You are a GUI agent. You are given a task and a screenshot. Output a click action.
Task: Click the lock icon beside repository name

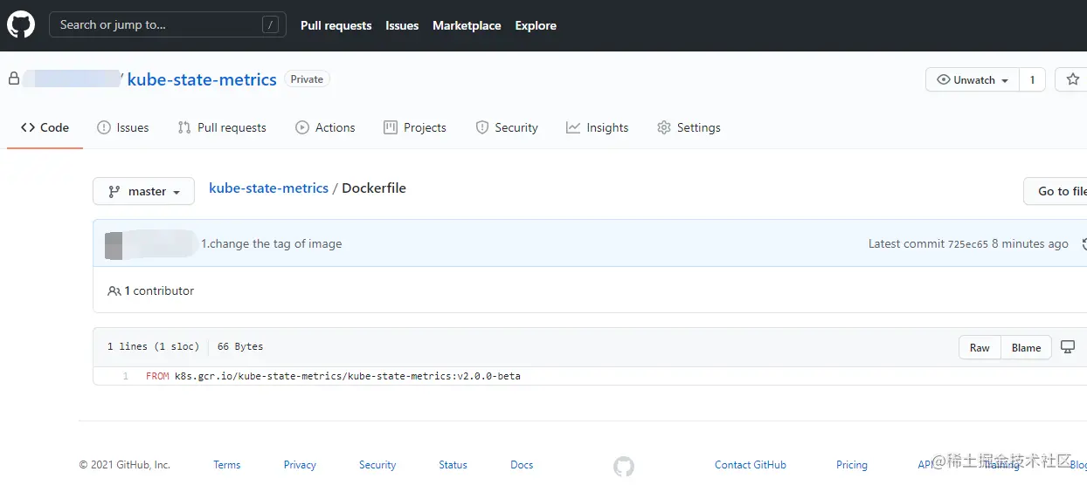13,79
